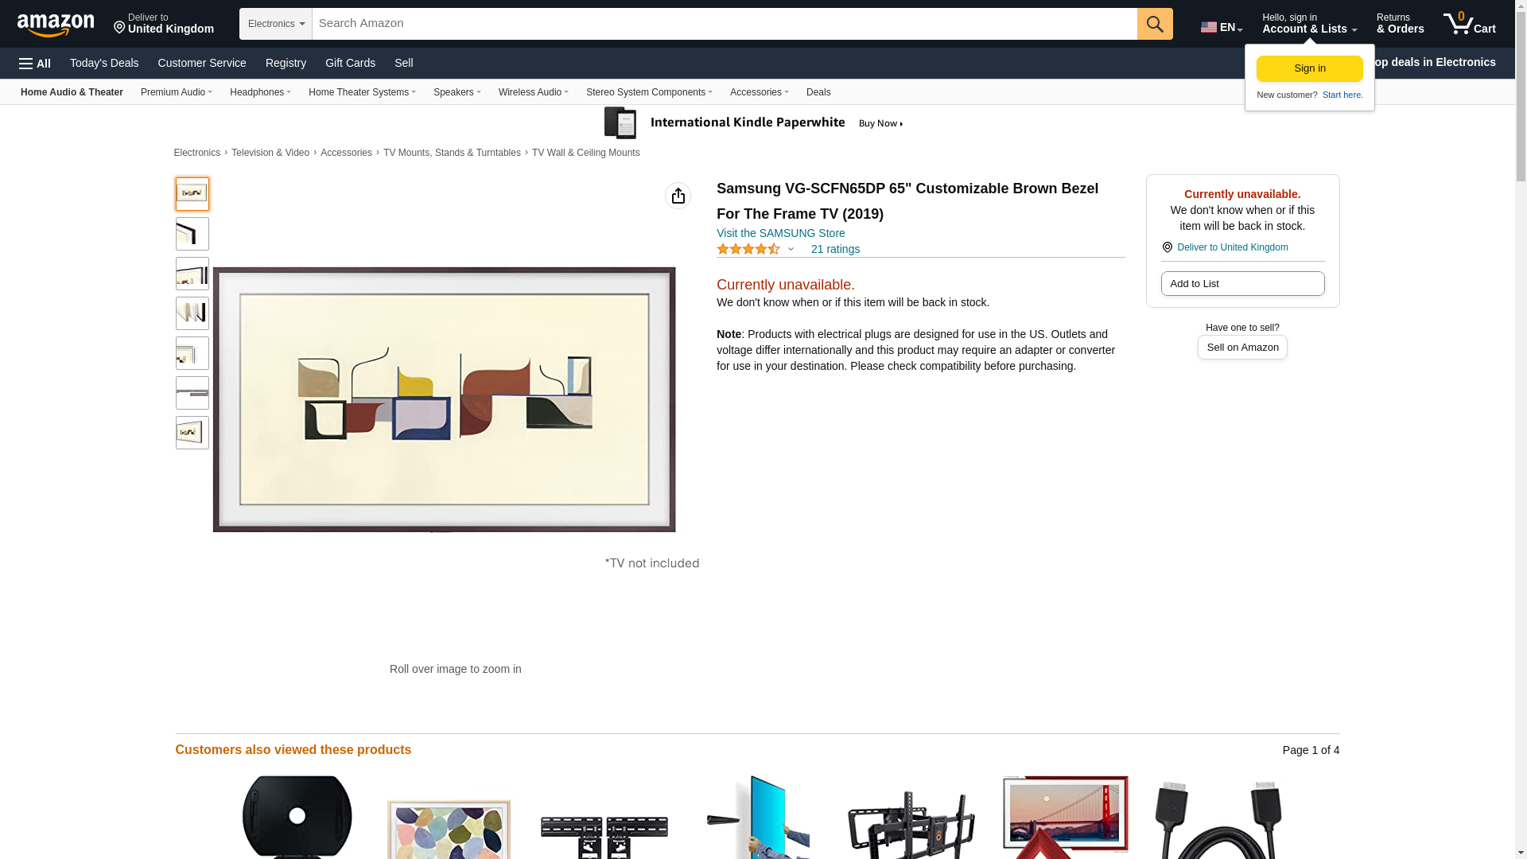Click the deliver to United Kingdom location icon
The width and height of the screenshot is (1527, 859).
tap(1167, 247)
